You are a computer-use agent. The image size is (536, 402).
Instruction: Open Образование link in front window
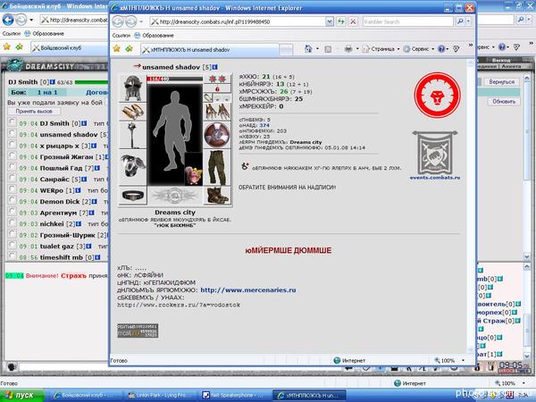coord(155,35)
